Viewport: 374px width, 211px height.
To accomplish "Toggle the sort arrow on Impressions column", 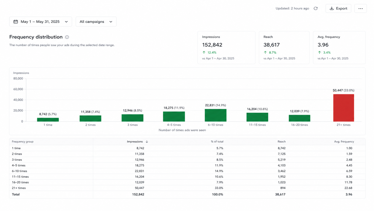I will pos(147,142).
